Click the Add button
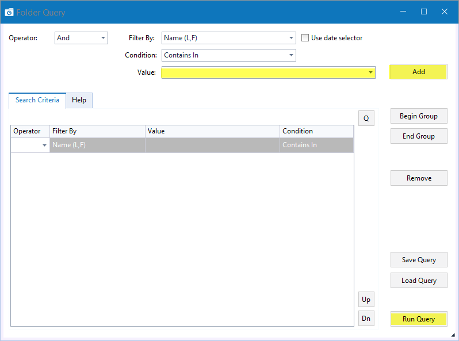 point(419,72)
